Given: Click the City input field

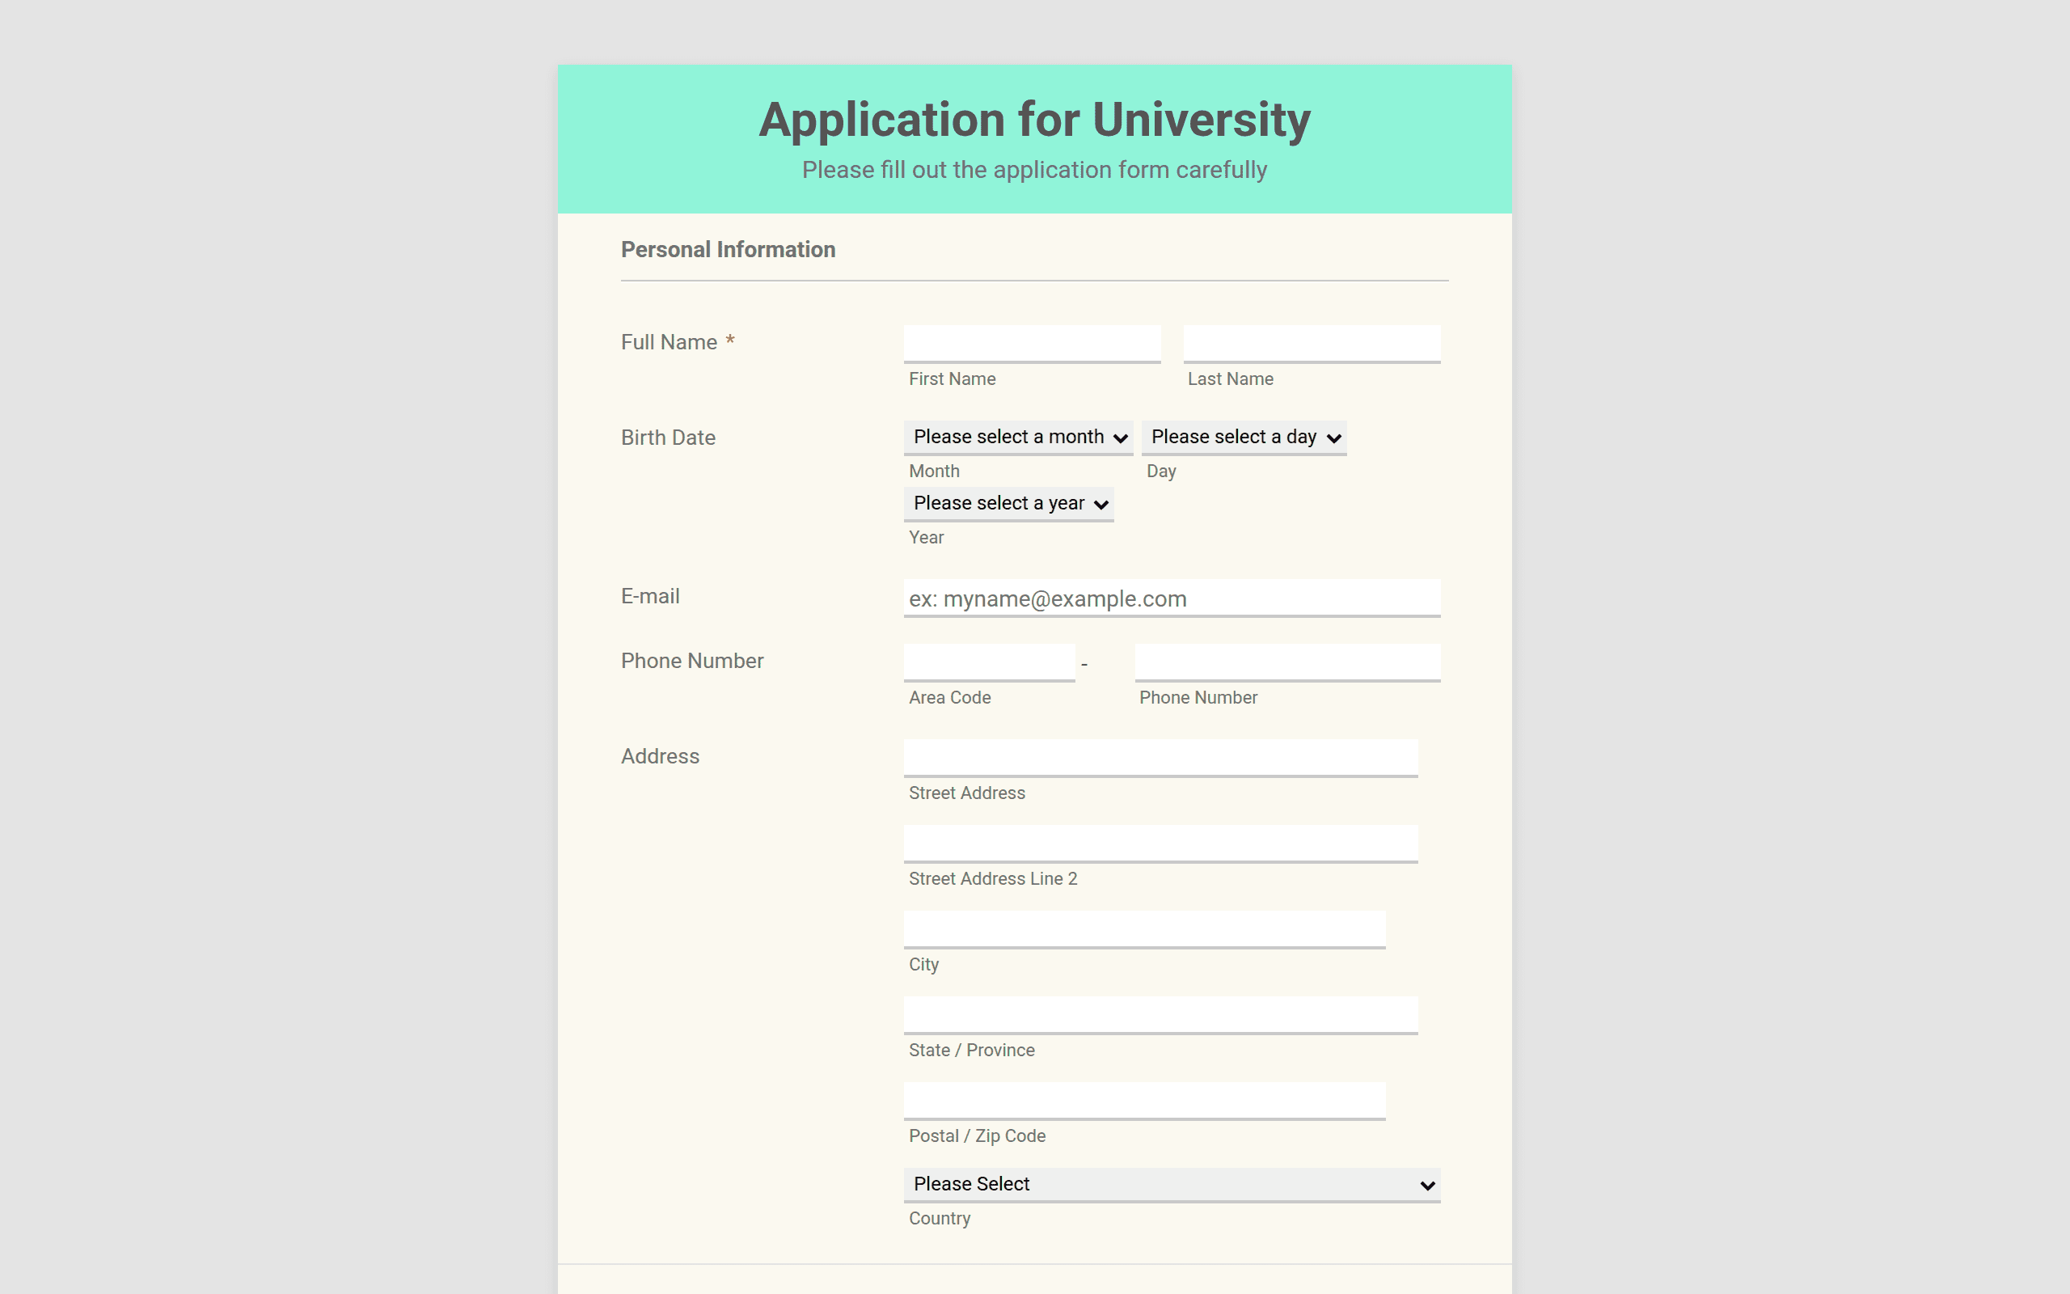Looking at the screenshot, I should coord(1144,929).
